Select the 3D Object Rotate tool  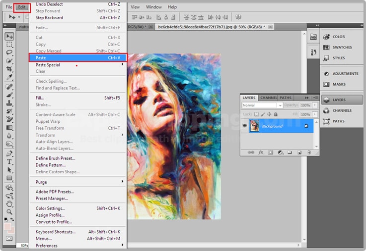(9, 188)
